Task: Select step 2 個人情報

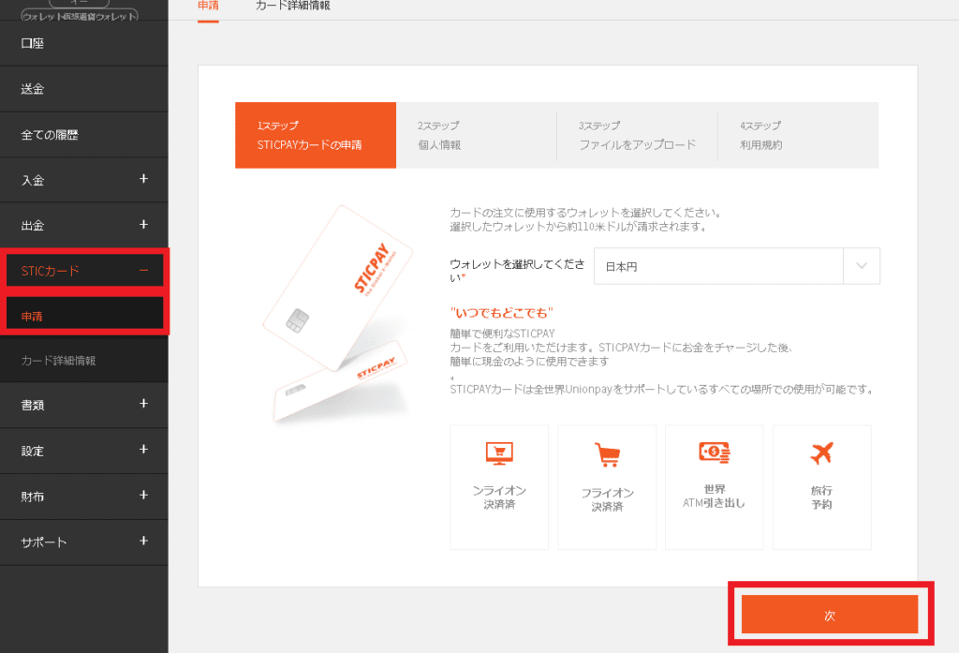Action: pos(477,135)
